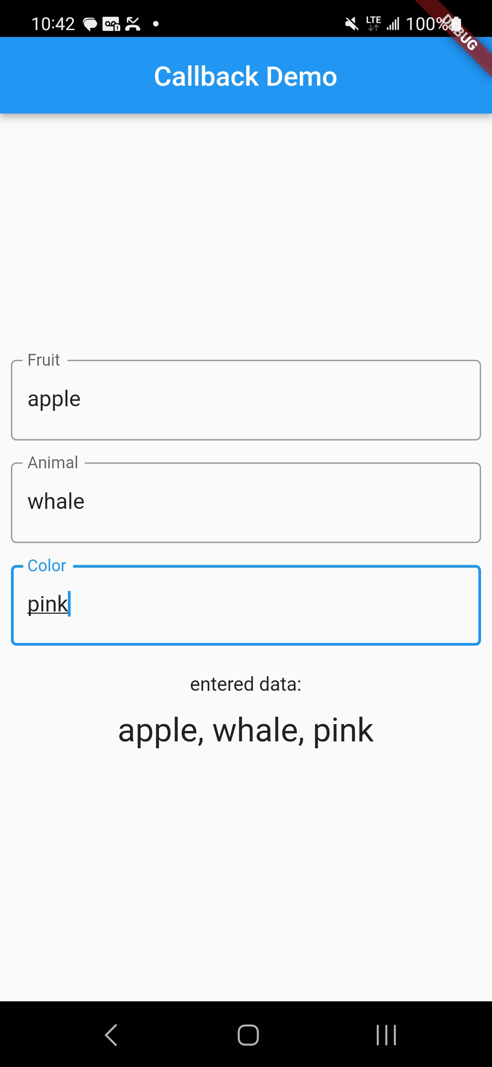Select the Fruit text field
Image resolution: width=492 pixels, height=1067 pixels.
246,399
